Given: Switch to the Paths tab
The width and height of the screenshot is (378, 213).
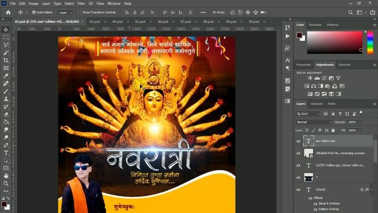Looking at the screenshot, I should point(332,104).
